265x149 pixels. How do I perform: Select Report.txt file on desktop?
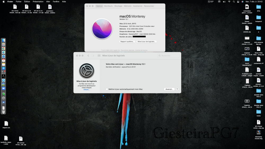click(x=6, y=125)
